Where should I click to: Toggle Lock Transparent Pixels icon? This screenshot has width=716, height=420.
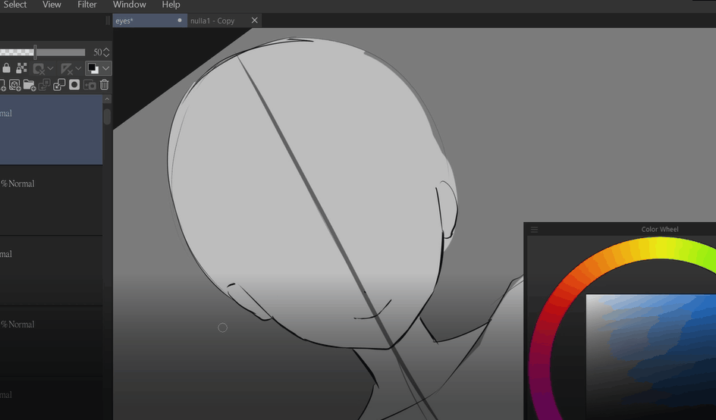pos(21,68)
